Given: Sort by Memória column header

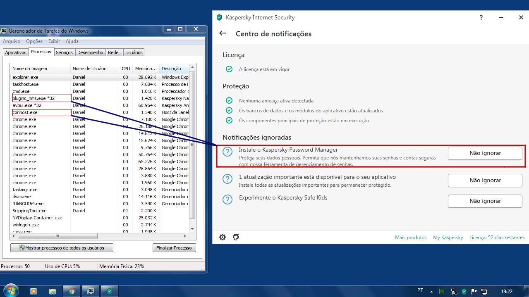Looking at the screenshot, I should [x=146, y=69].
